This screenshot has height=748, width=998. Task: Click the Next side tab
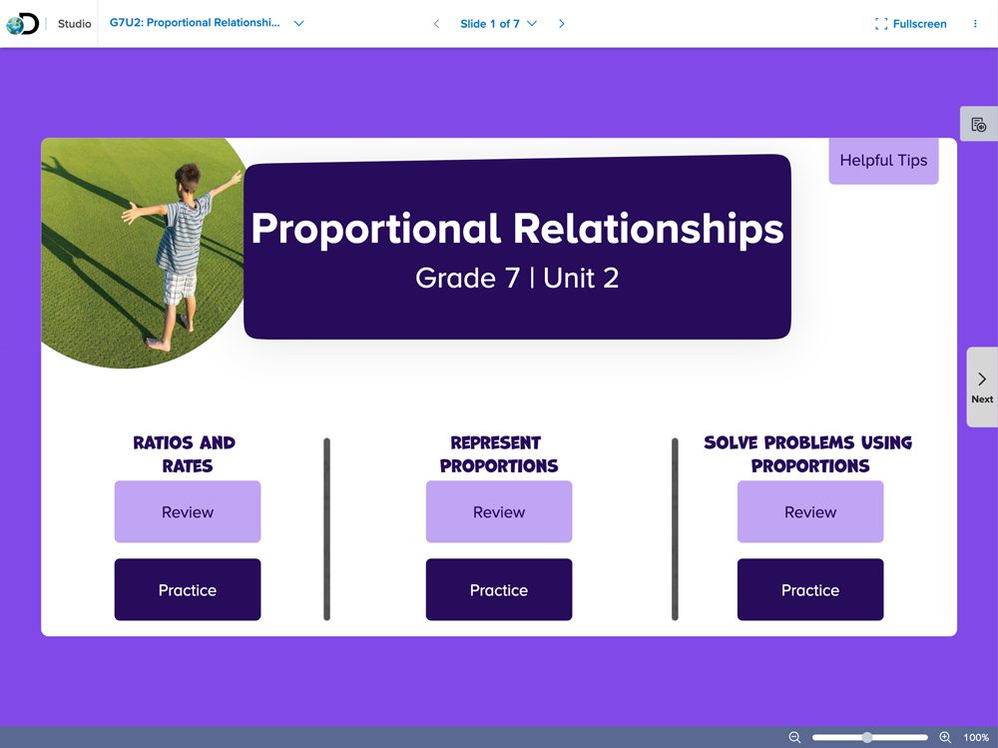[x=982, y=386]
